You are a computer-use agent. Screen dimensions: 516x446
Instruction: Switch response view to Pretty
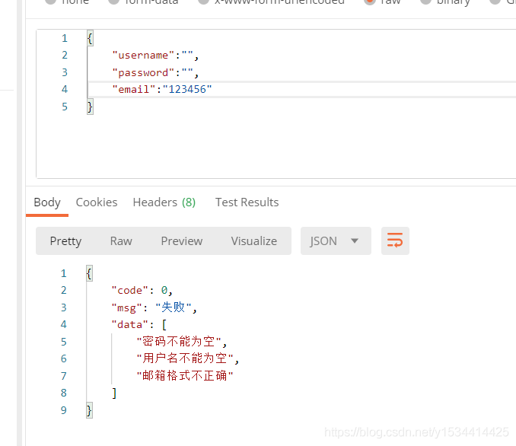pyautogui.click(x=65, y=241)
